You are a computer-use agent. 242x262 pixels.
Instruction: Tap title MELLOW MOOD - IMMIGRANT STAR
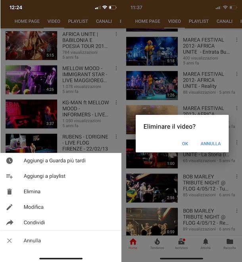click(85, 74)
